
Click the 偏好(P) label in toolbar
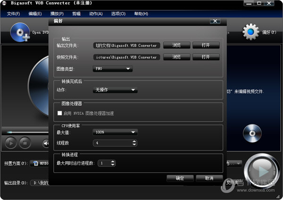click(269, 32)
